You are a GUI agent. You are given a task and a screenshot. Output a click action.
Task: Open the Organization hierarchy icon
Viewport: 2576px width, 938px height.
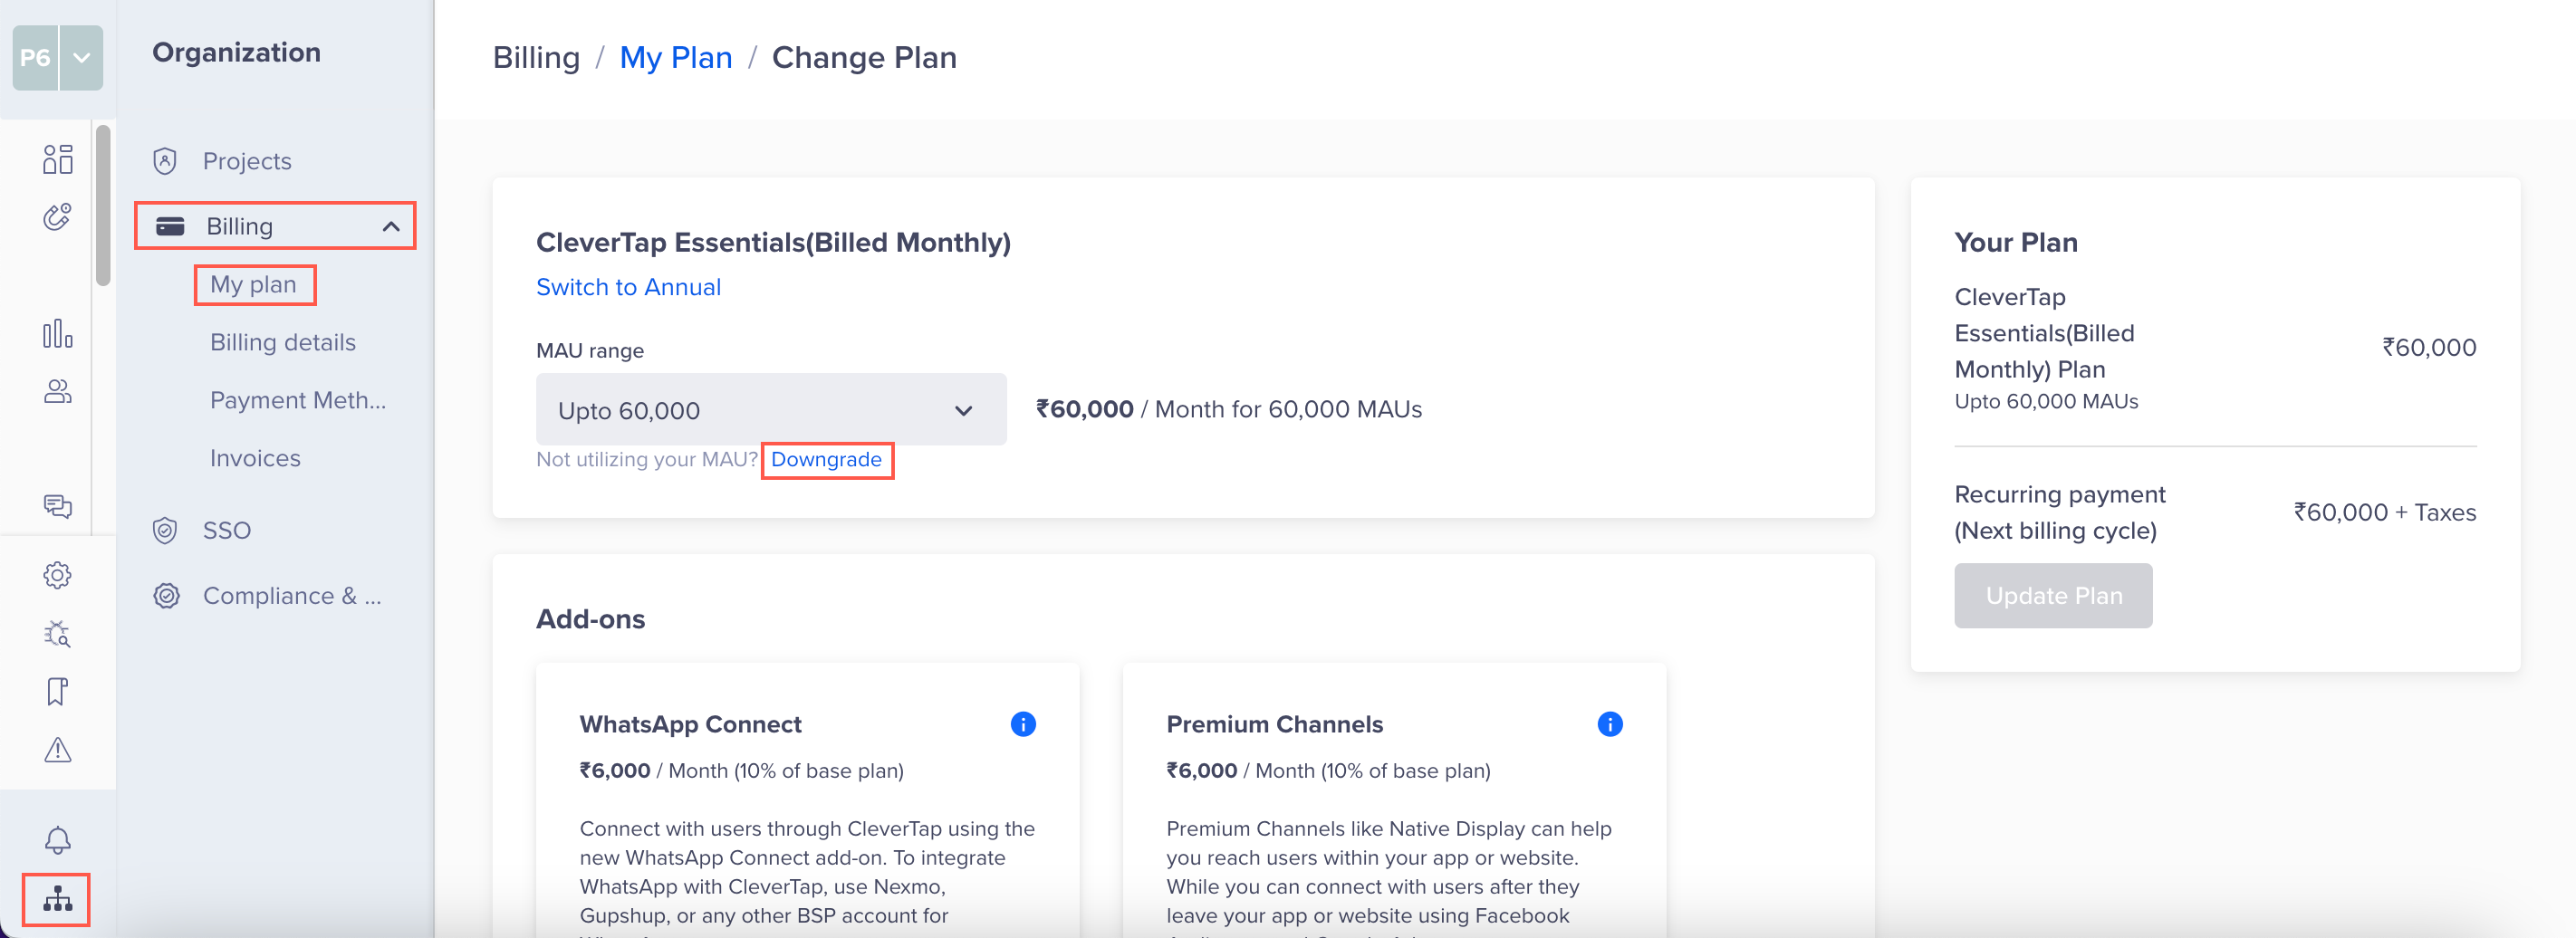pyautogui.click(x=58, y=899)
